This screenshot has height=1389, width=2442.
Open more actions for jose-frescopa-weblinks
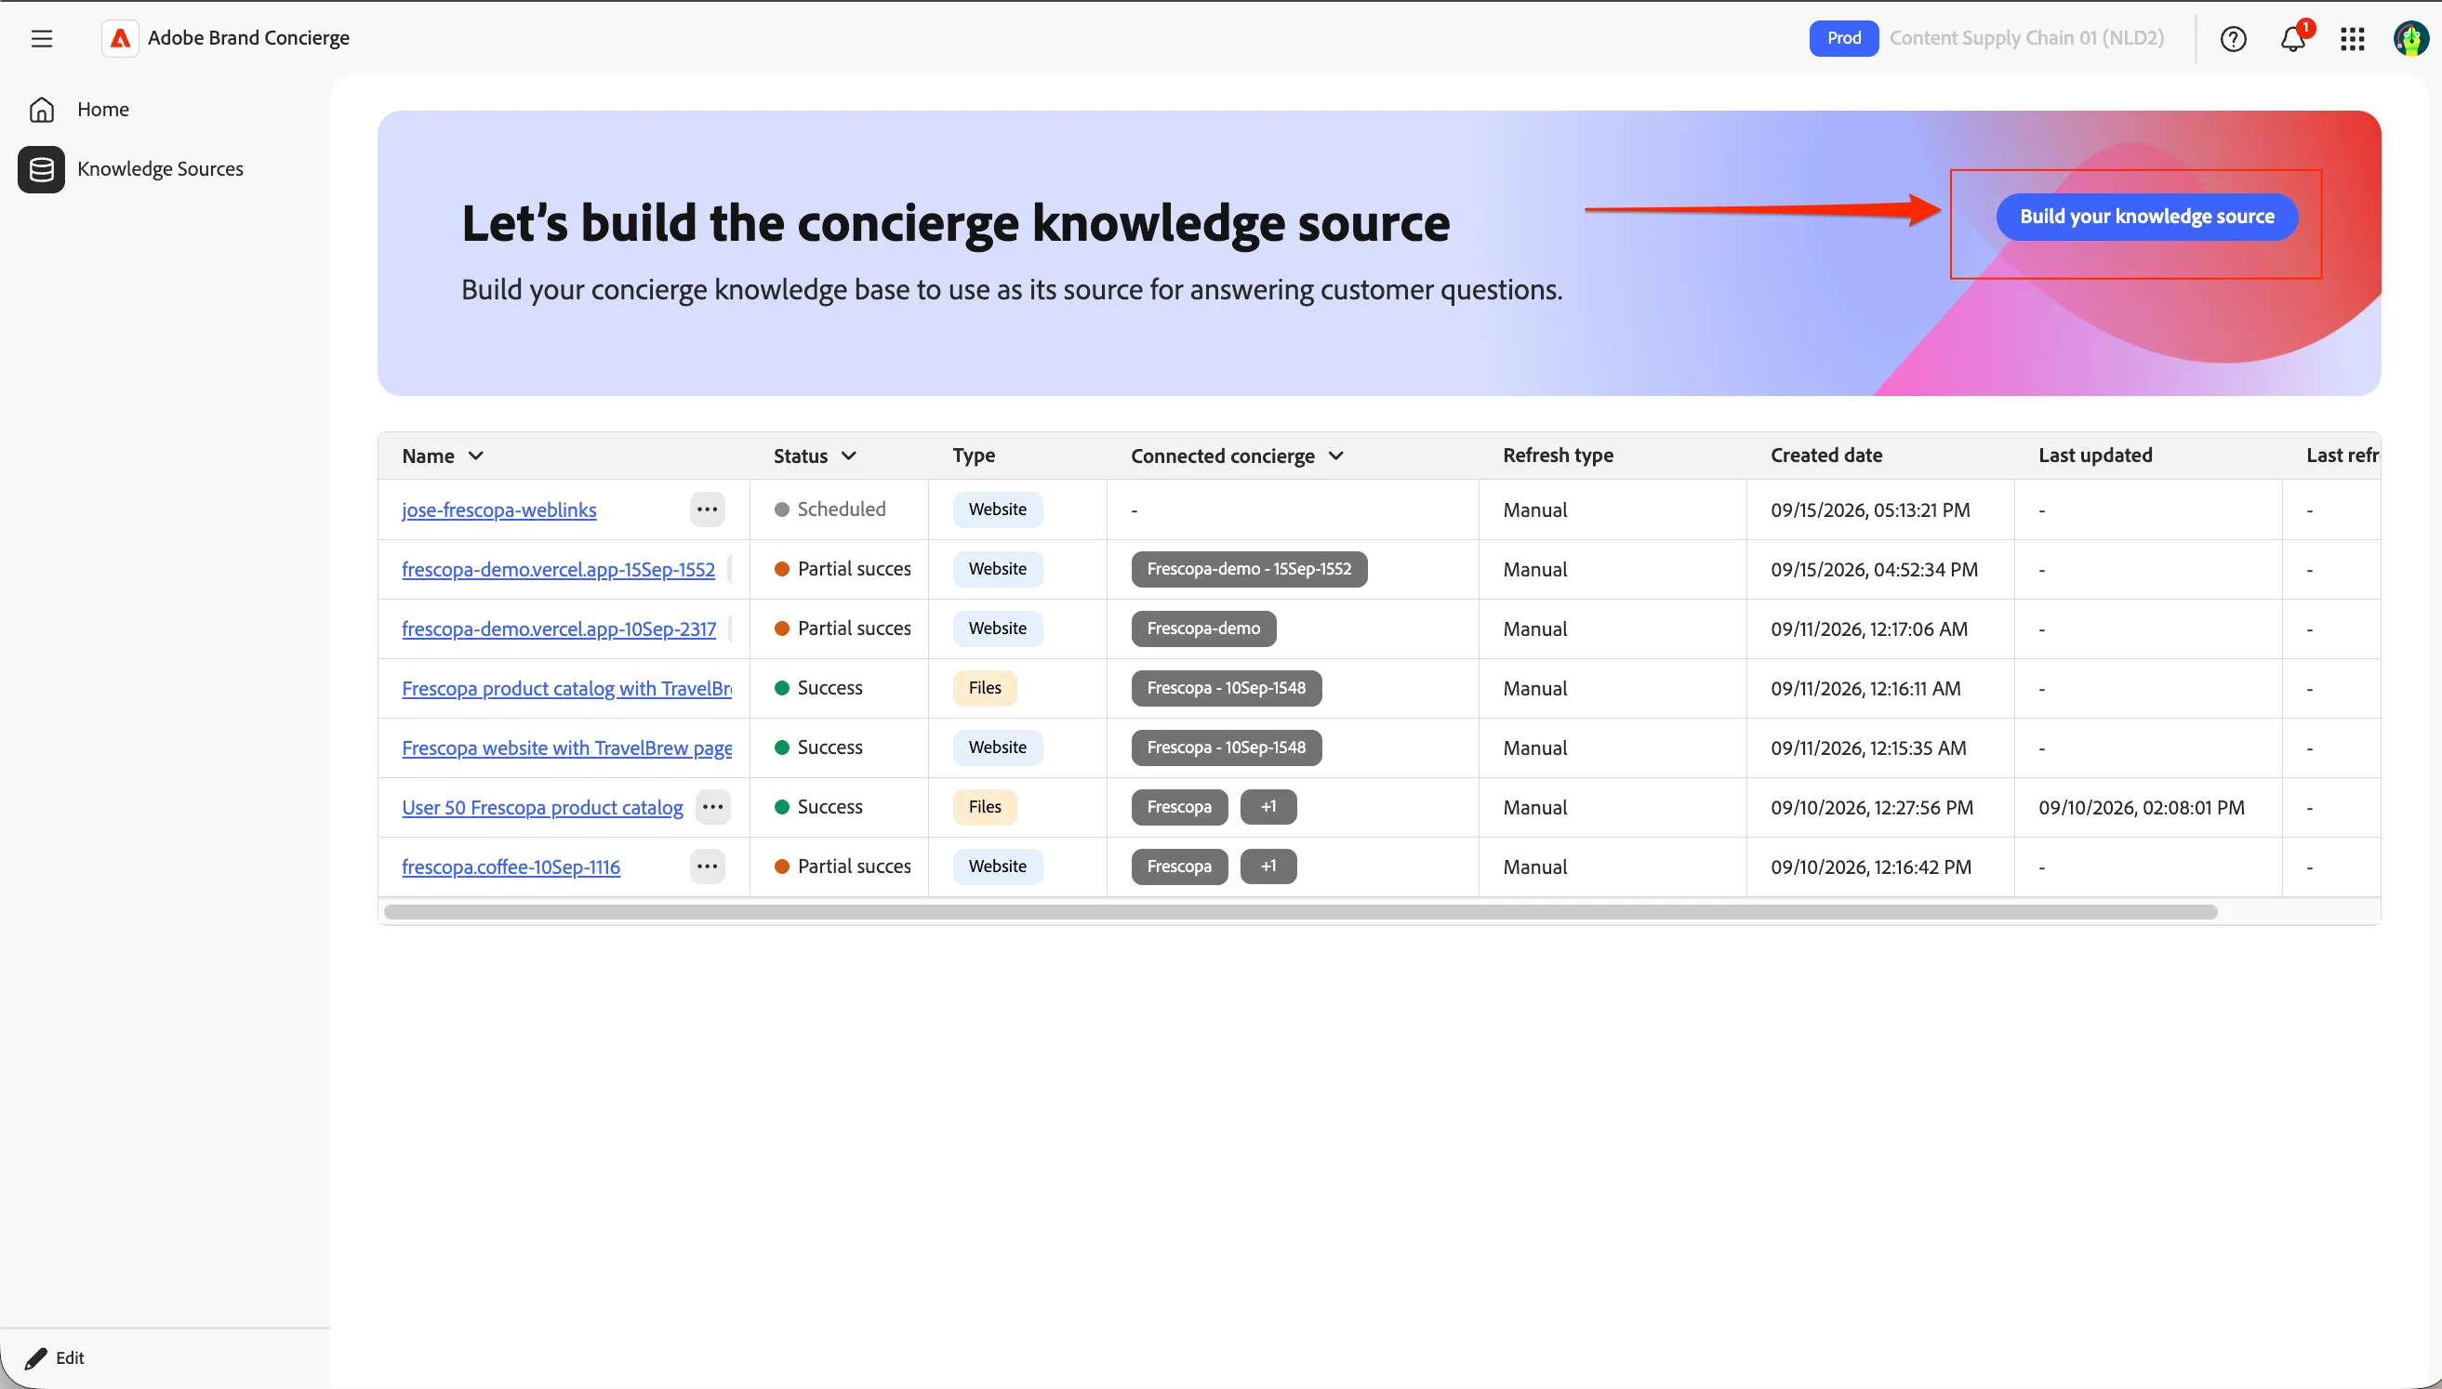[x=707, y=509]
